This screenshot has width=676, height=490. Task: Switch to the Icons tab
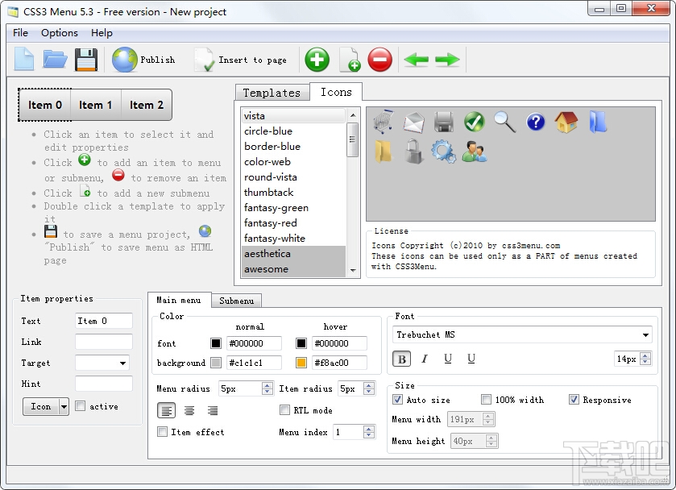[336, 92]
